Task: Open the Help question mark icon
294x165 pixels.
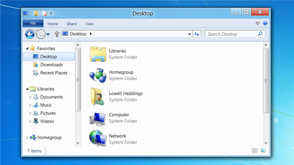Action: tap(265, 23)
